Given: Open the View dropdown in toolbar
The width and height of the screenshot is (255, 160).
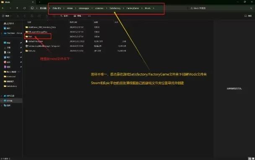Looking at the screenshot, I should [78, 16].
